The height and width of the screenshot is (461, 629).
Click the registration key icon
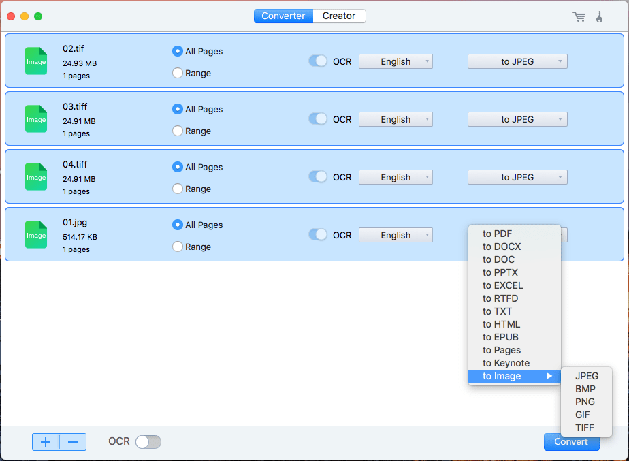click(599, 16)
